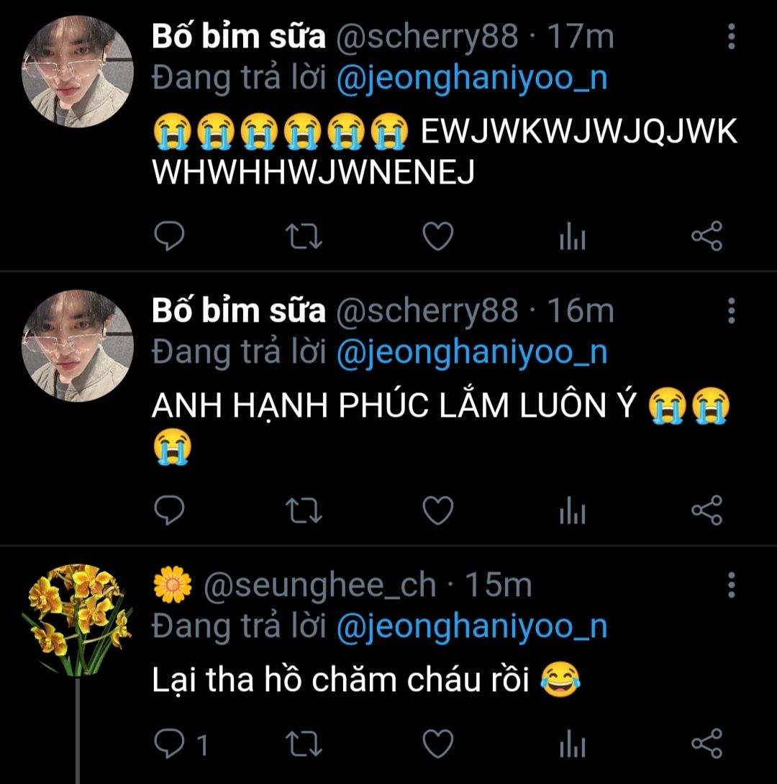Like the Lại tha hồ chăm cháu tweet
The image size is (777, 784).
coord(437,743)
